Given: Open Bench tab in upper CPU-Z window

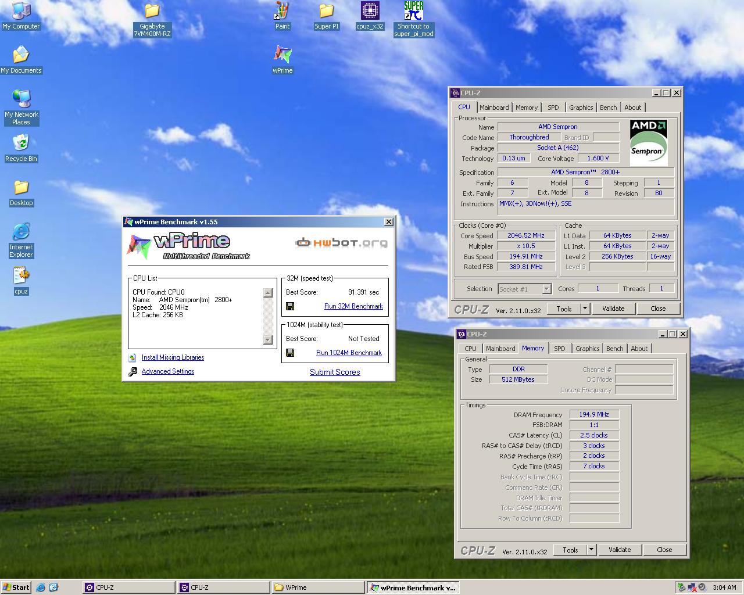Looking at the screenshot, I should pos(609,107).
